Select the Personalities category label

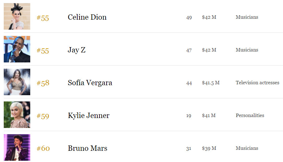(250, 115)
